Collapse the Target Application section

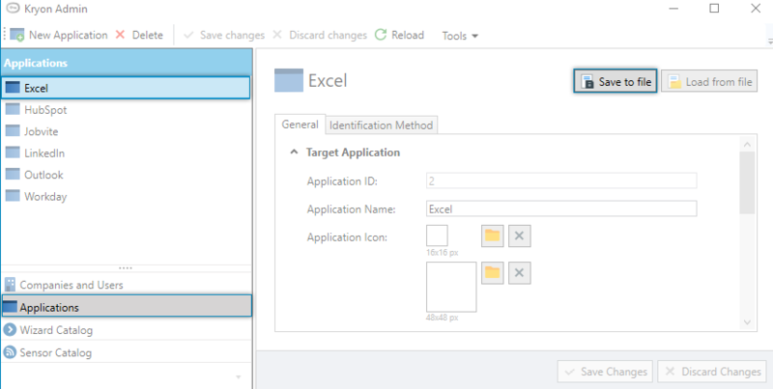click(294, 153)
